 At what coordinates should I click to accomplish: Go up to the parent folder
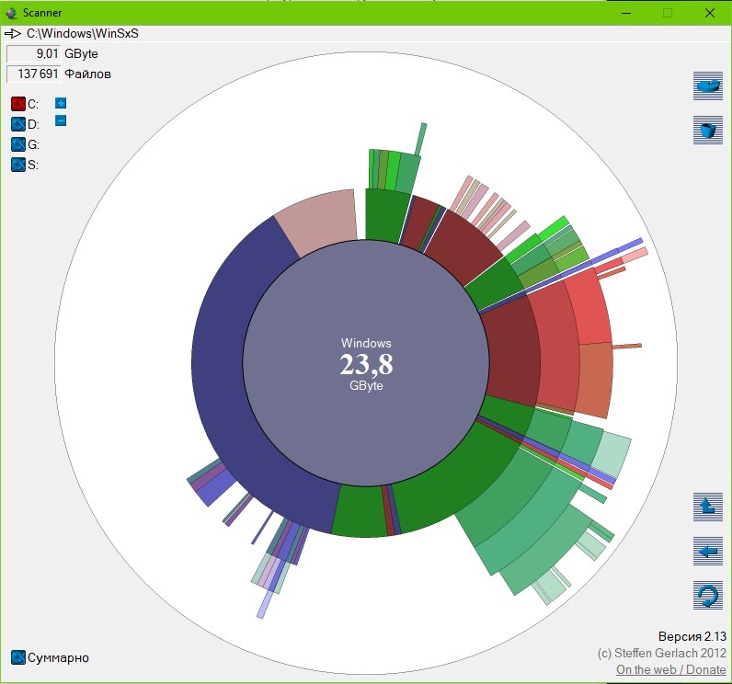[707, 506]
